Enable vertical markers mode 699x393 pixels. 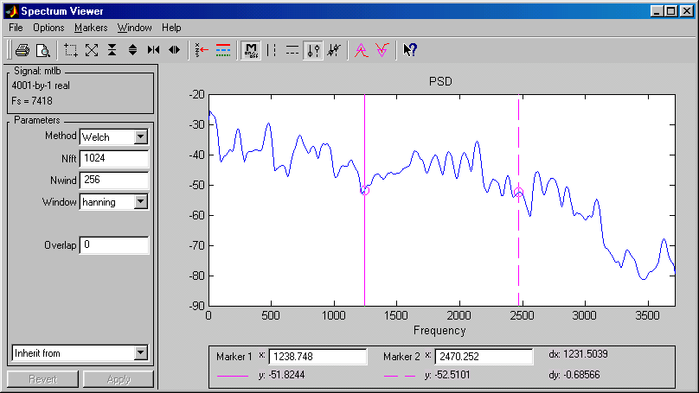[x=273, y=50]
